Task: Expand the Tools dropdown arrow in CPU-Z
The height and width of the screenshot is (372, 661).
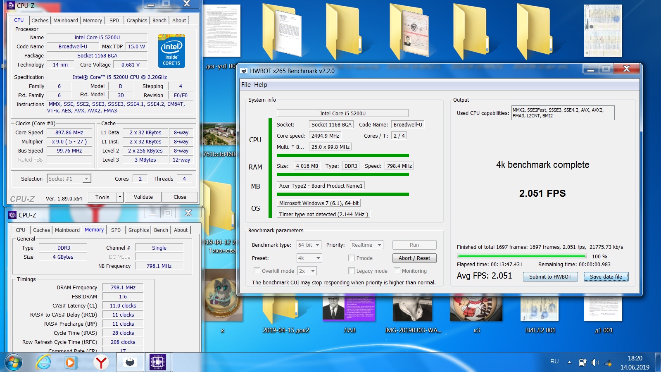Action: (x=120, y=197)
